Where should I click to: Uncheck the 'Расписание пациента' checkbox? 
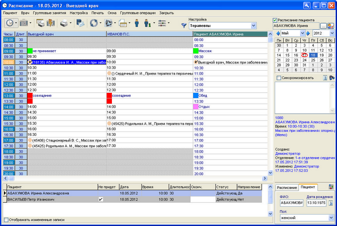(x=275, y=20)
